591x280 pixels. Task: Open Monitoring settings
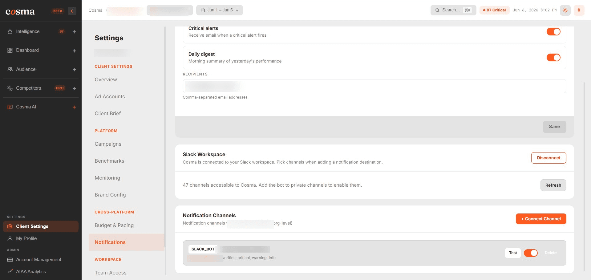pos(107,178)
